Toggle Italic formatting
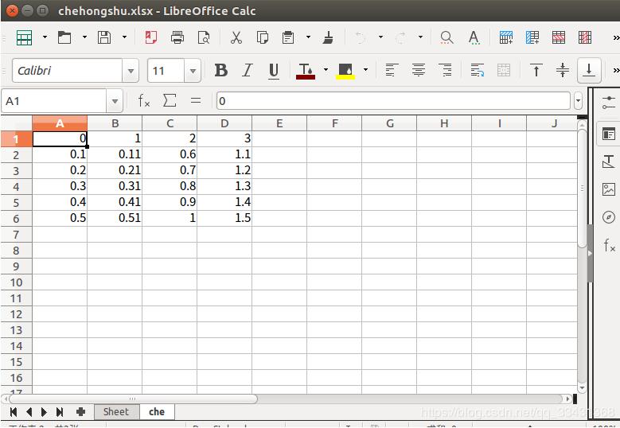Image resolution: width=620 pixels, height=428 pixels. point(248,71)
